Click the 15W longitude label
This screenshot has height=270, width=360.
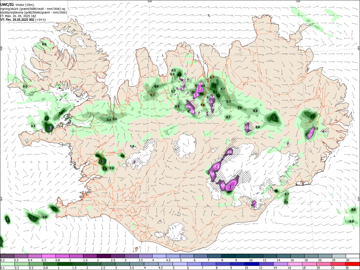pyautogui.click(x=298, y=1)
